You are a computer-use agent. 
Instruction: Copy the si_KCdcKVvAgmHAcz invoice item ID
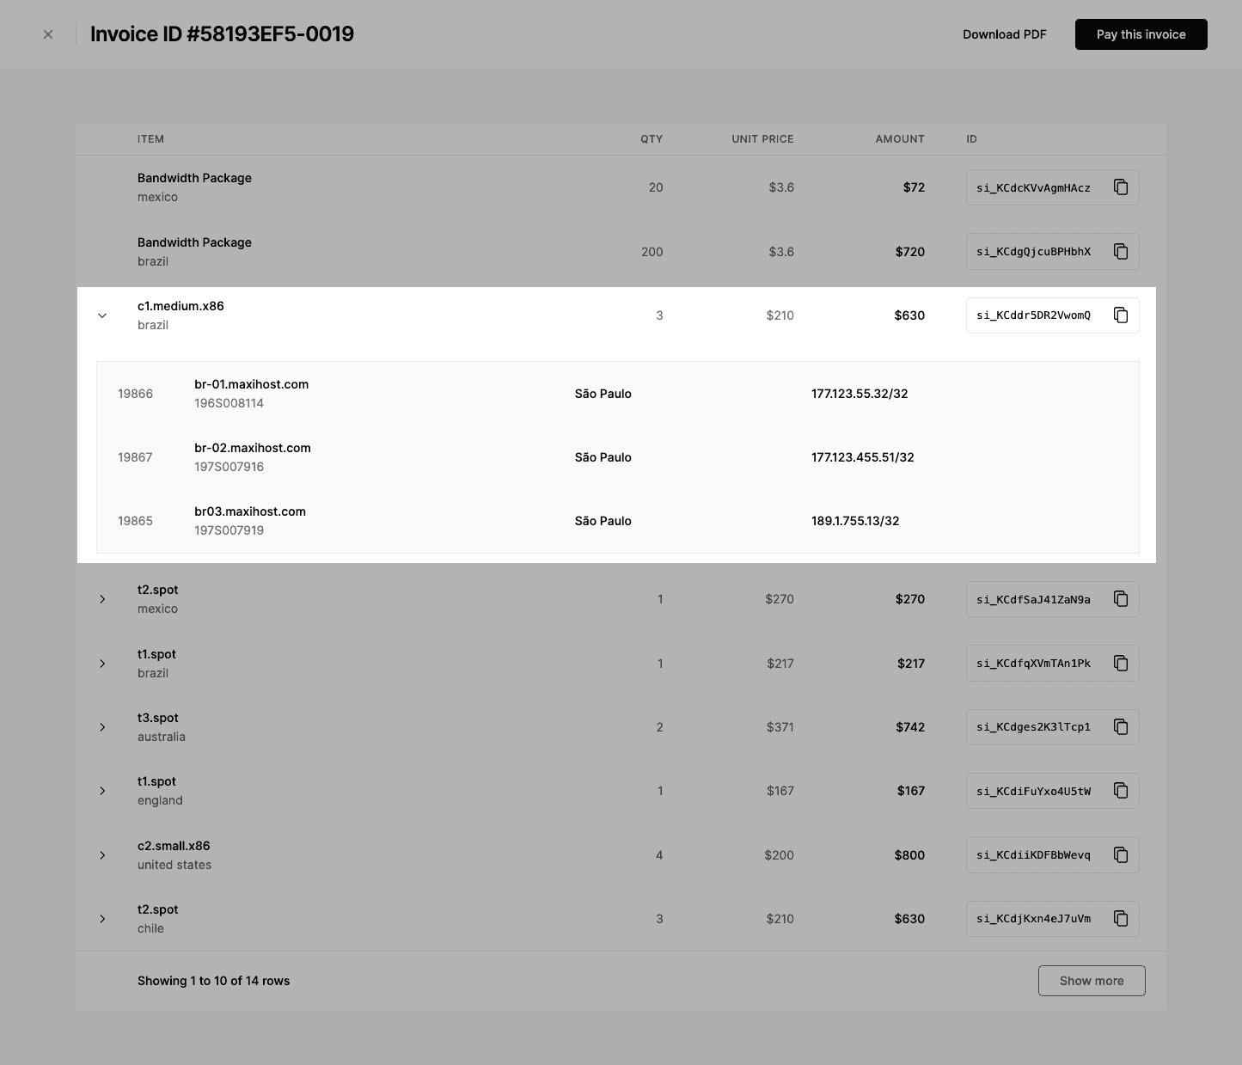pos(1121,187)
